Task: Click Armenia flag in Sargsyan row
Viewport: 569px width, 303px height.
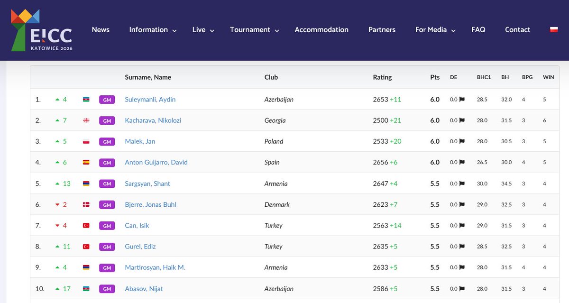Action: (x=86, y=184)
